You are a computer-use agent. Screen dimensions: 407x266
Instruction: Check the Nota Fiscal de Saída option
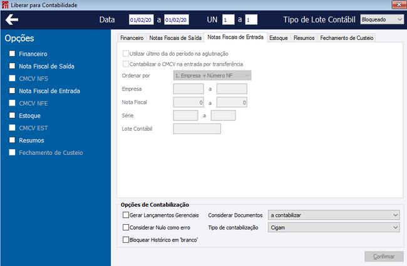click(12, 66)
